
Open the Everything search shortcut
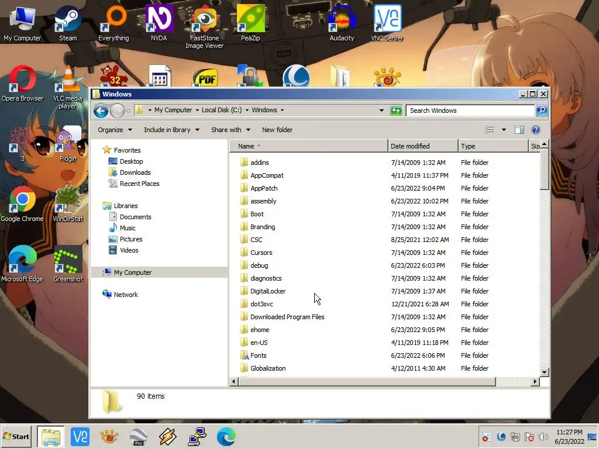(113, 23)
